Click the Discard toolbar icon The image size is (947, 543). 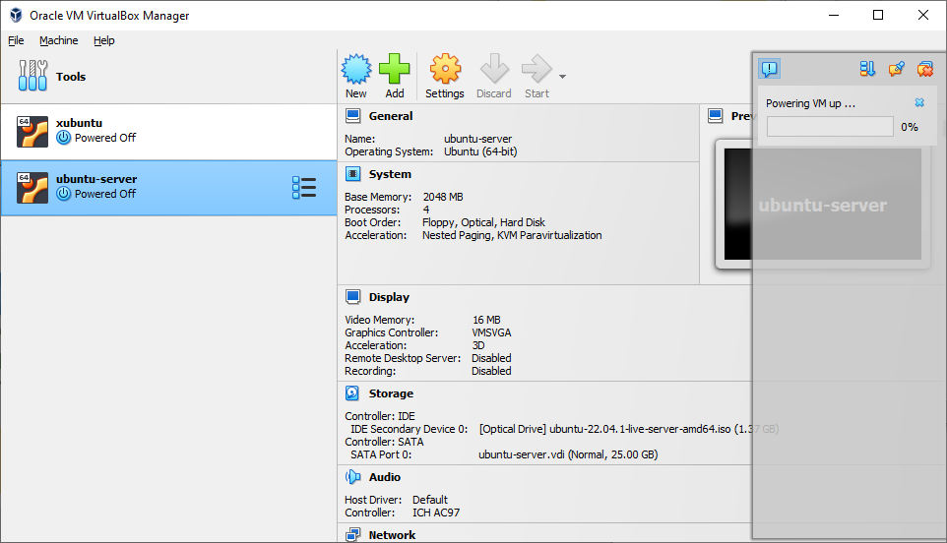pos(494,69)
